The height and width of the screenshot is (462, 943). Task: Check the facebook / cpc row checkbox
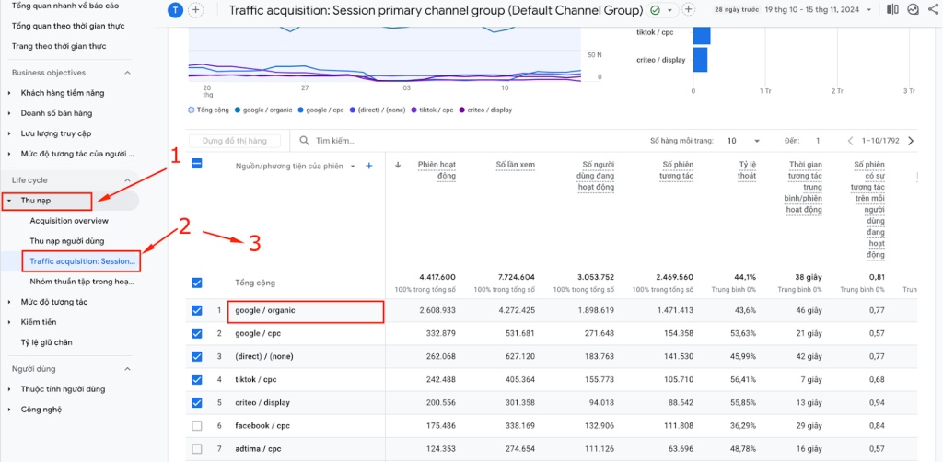(196, 426)
